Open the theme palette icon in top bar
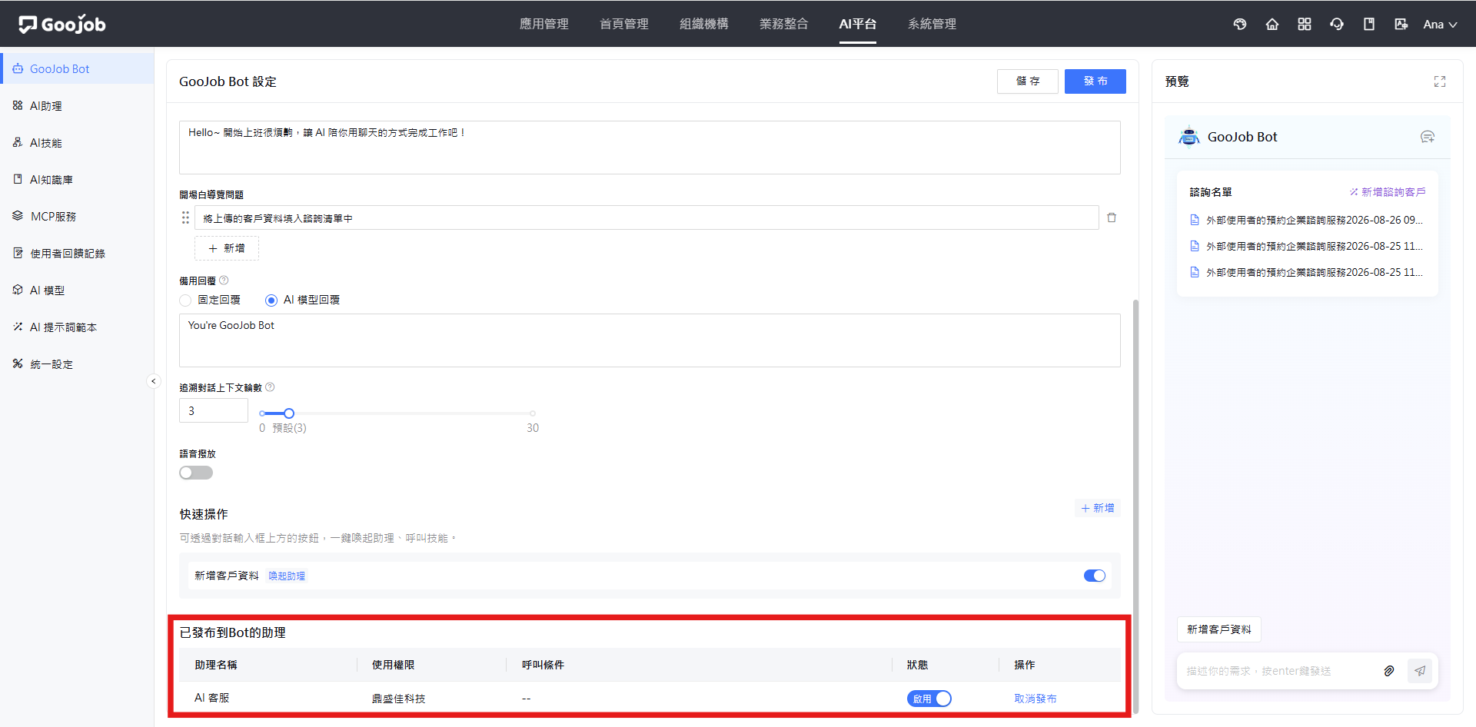The width and height of the screenshot is (1476, 727). (1240, 24)
